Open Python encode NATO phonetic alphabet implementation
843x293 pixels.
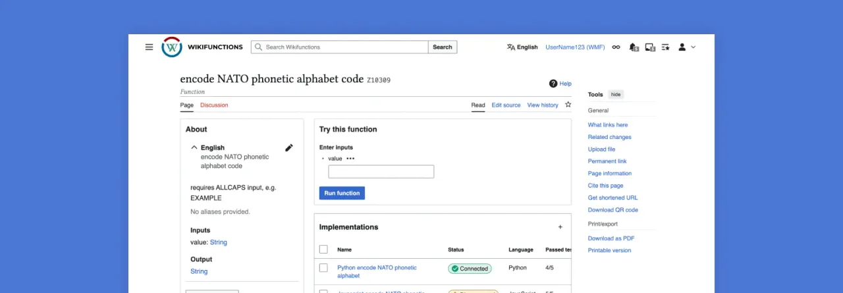(377, 272)
